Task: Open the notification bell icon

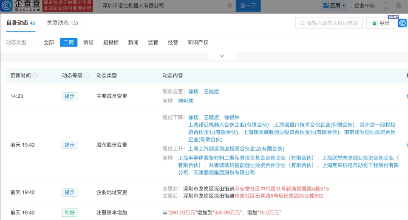Action: (x=399, y=5)
